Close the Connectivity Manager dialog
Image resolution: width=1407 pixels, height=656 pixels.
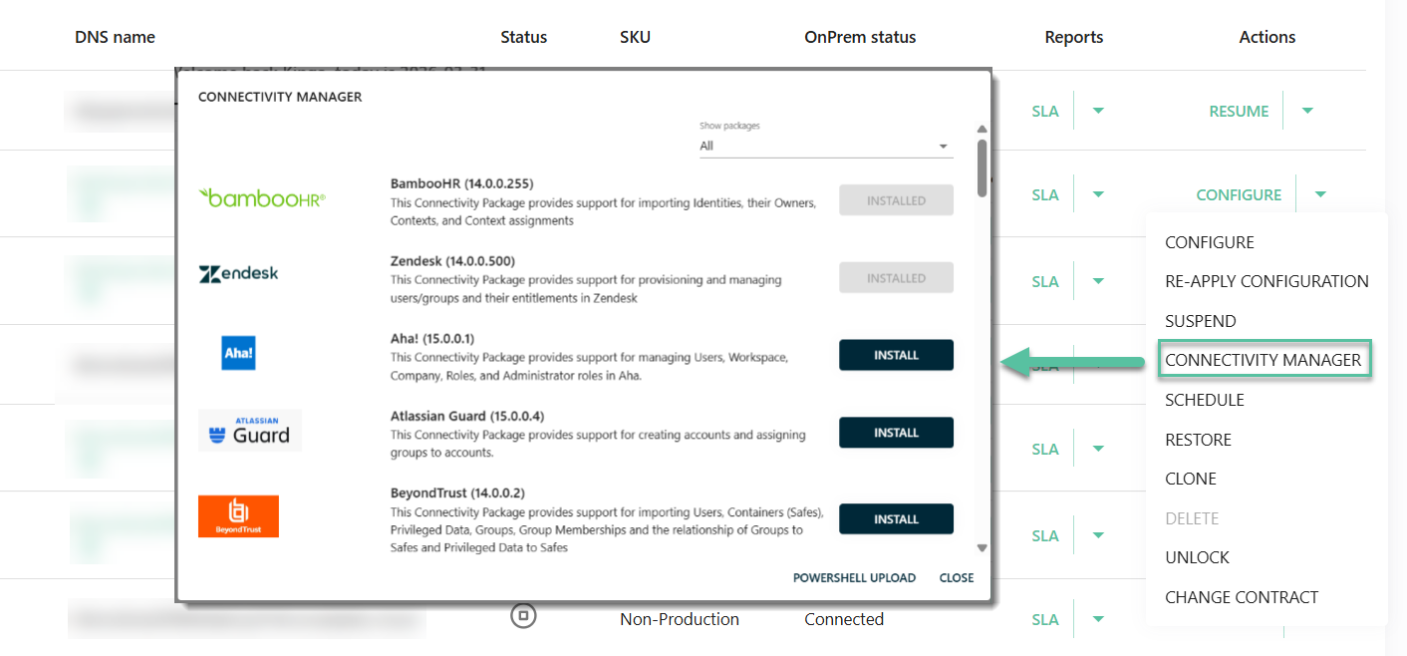coord(957,578)
